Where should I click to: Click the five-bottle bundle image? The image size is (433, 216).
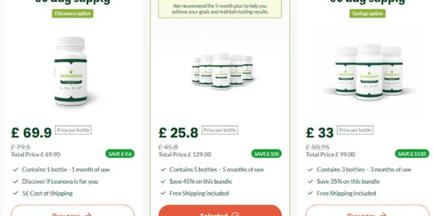tap(222, 71)
